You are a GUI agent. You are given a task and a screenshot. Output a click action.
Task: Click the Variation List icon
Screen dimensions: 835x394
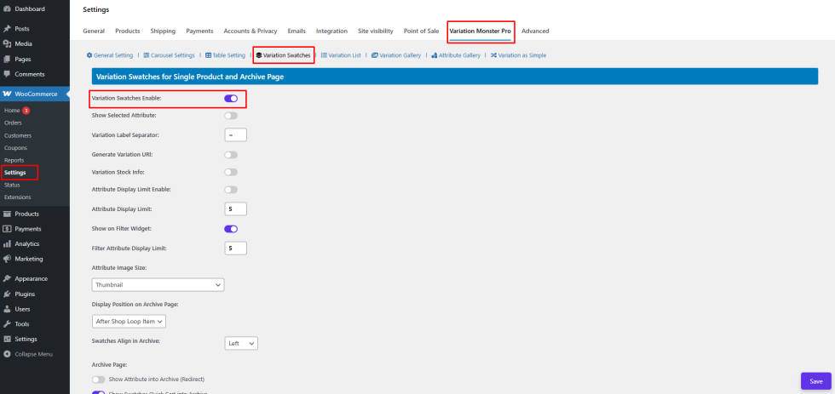pos(324,55)
